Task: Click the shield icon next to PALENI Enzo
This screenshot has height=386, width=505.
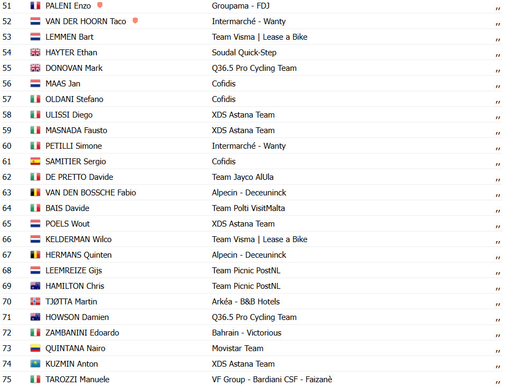Action: click(100, 5)
